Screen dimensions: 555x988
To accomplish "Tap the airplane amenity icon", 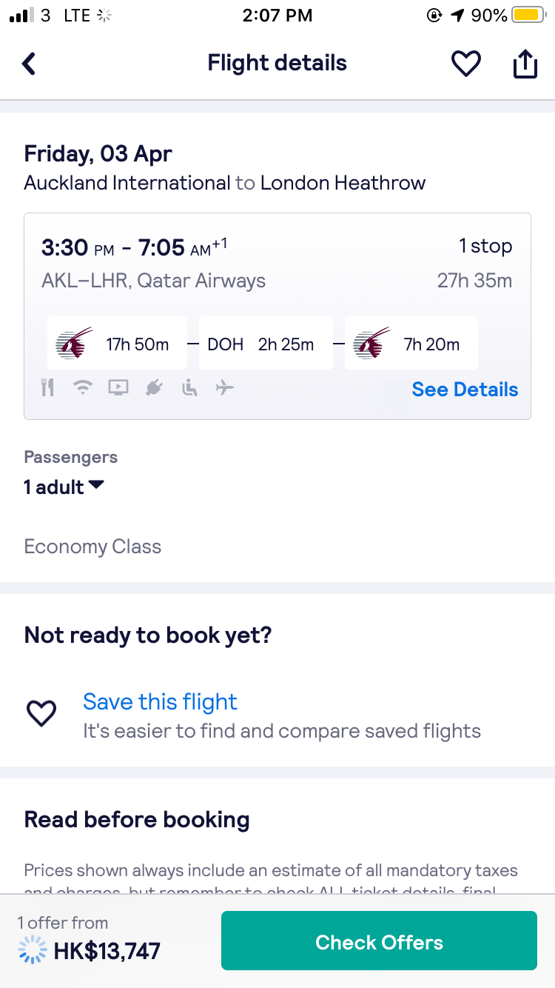I will click(225, 387).
